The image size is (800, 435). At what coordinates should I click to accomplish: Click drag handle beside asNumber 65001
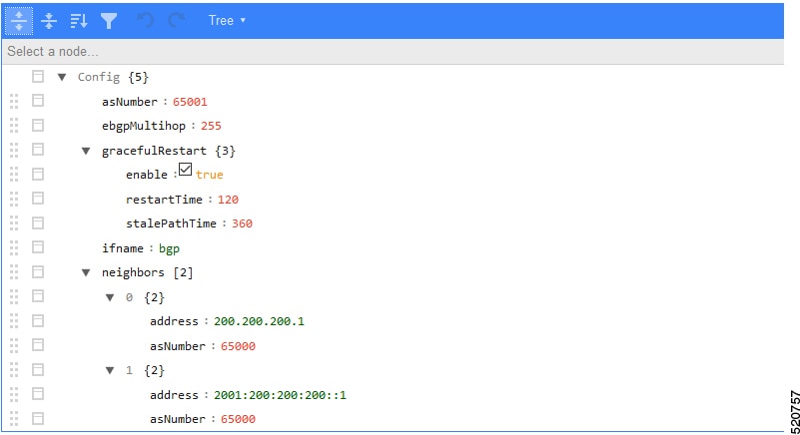point(14,101)
